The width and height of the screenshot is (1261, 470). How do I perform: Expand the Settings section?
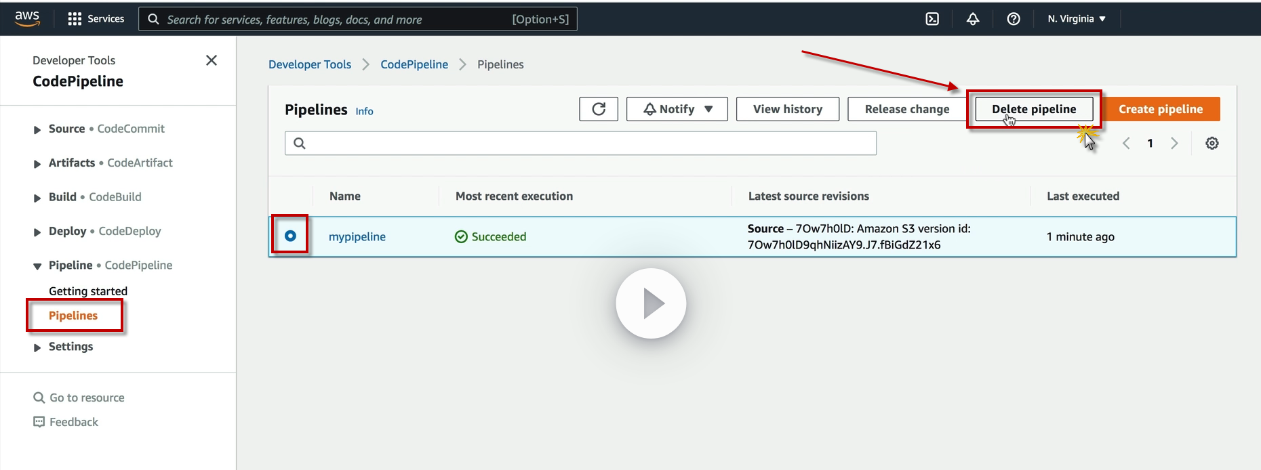[x=37, y=347]
